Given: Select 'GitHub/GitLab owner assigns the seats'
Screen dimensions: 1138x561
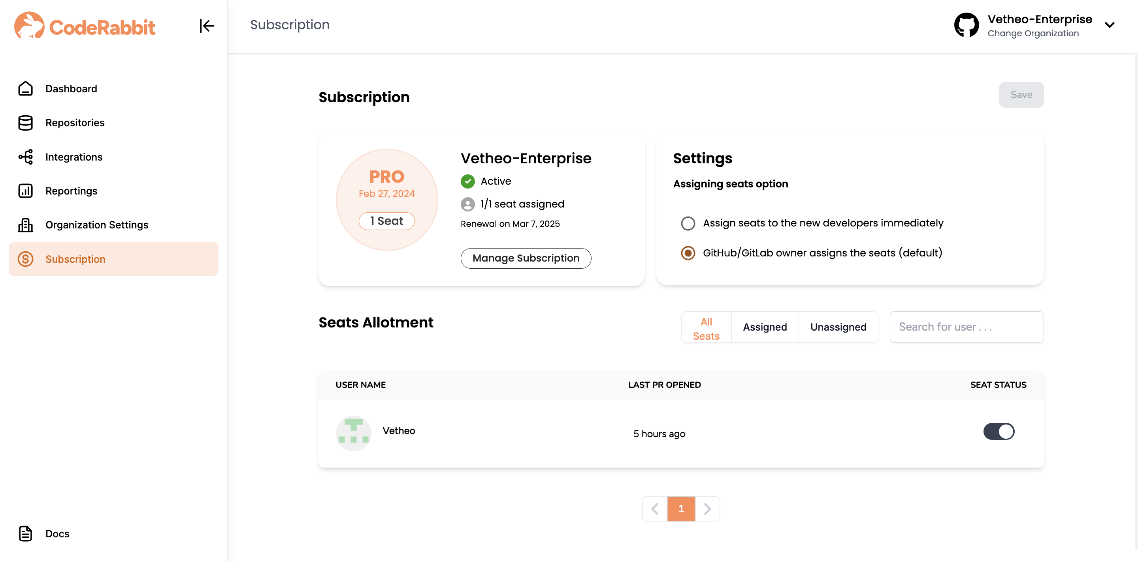Looking at the screenshot, I should coord(688,253).
